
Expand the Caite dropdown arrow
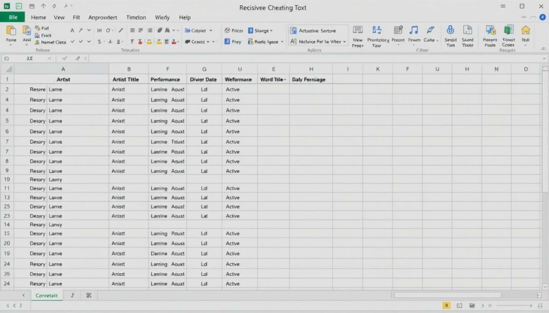[437, 41]
